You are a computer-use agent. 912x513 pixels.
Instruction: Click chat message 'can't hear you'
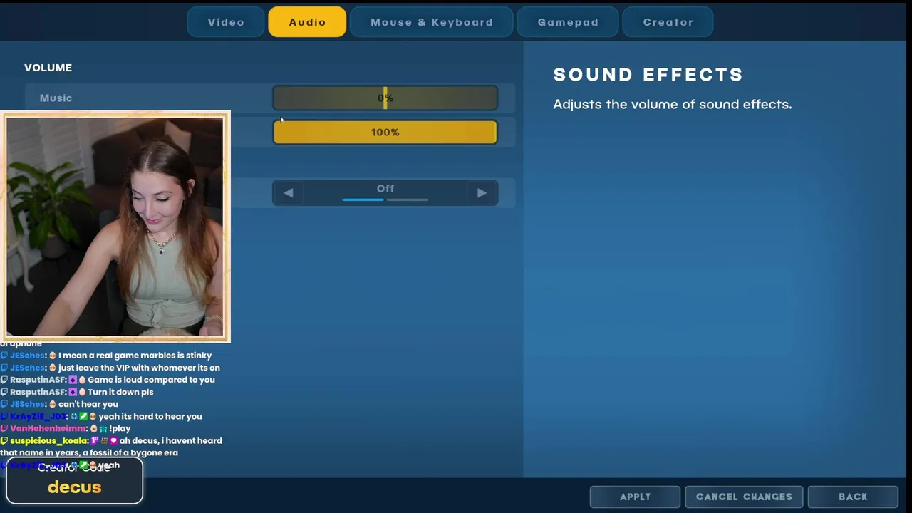coord(88,404)
